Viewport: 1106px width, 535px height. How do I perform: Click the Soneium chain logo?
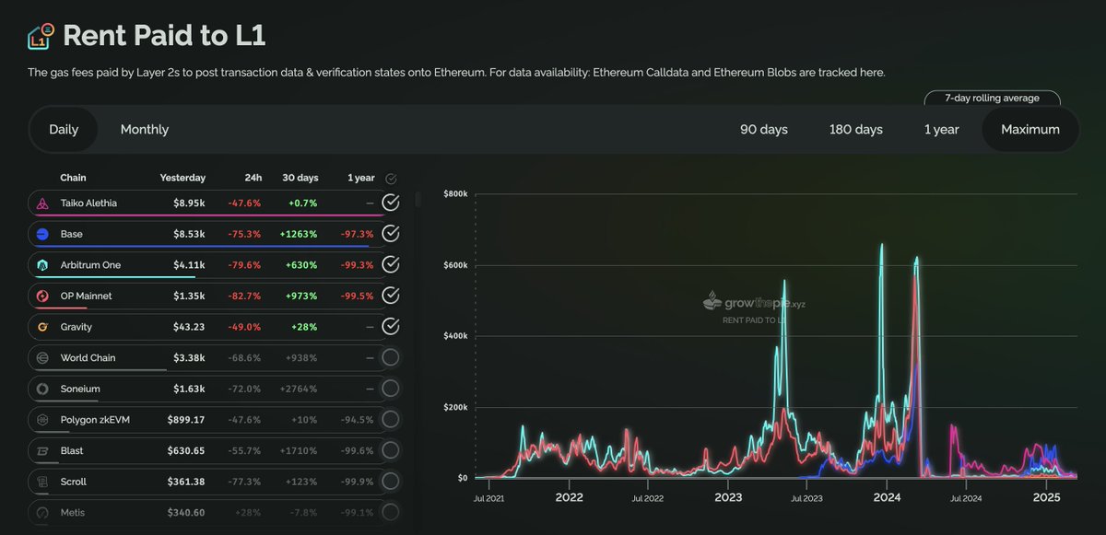click(x=42, y=389)
